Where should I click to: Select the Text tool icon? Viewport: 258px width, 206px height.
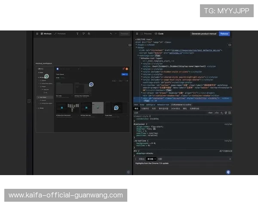[77, 33]
